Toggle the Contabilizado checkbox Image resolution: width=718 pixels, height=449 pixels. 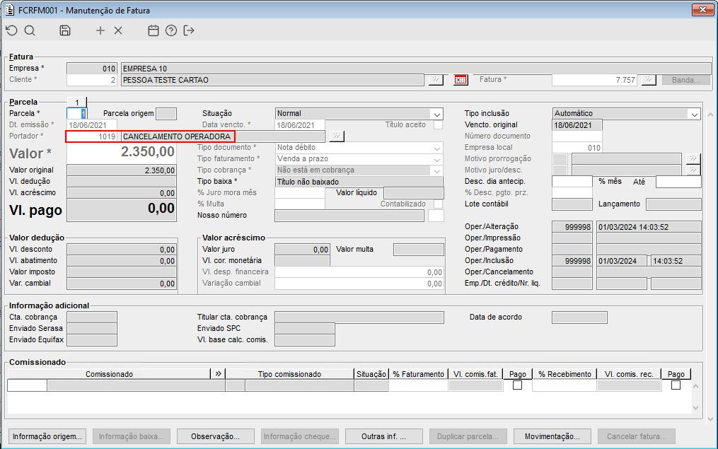click(438, 204)
